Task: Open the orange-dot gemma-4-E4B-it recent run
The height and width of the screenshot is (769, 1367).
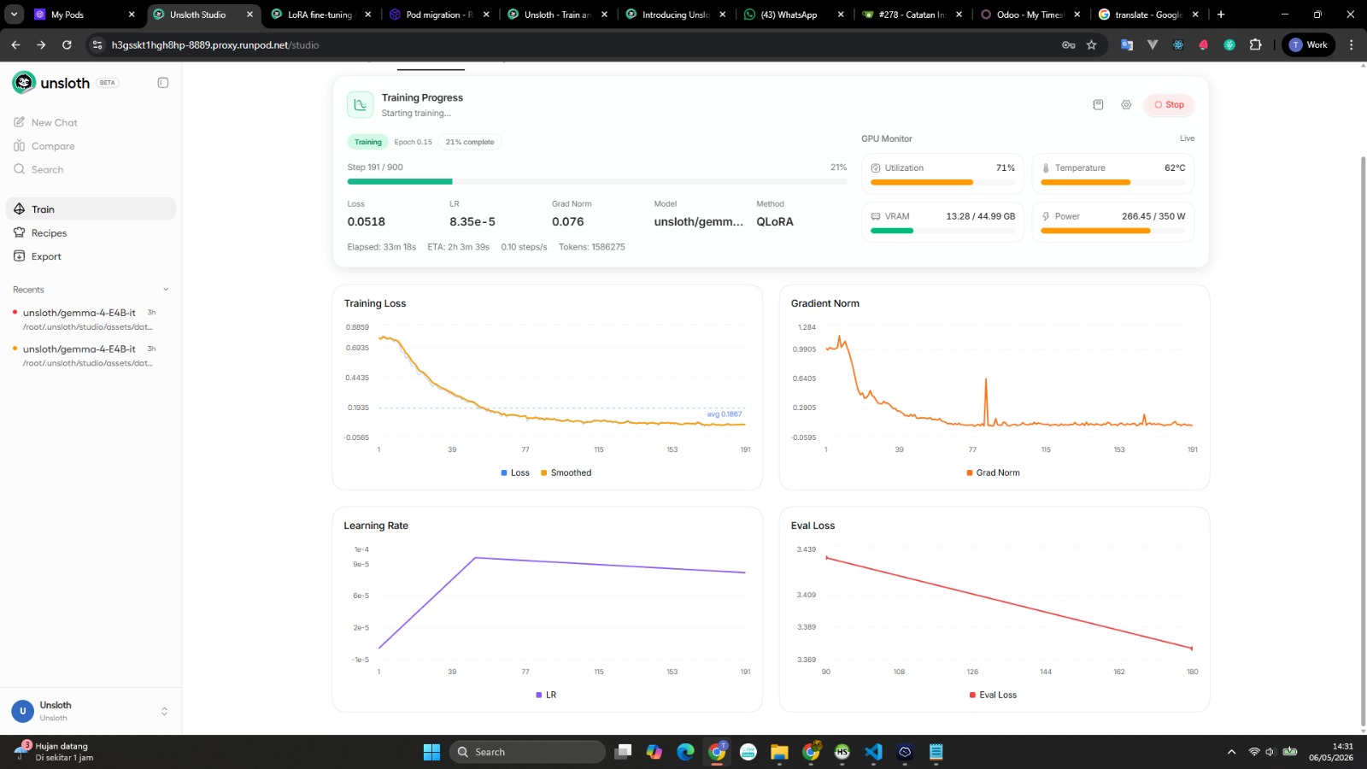Action: pos(91,355)
